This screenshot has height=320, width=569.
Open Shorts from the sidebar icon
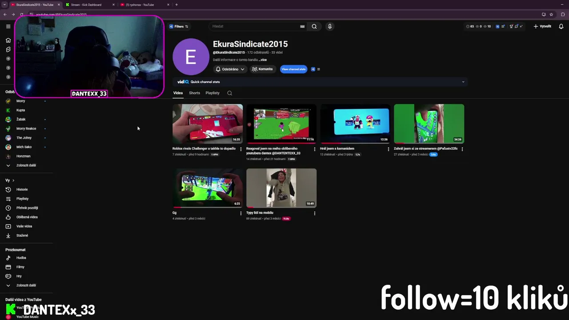coord(8,49)
